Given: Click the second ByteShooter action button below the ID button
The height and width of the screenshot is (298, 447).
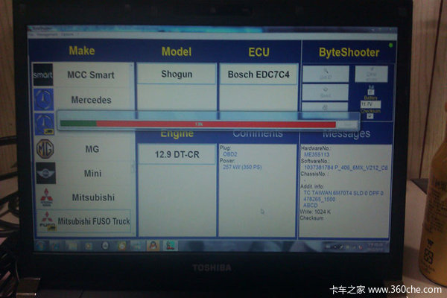Looking at the screenshot, I should point(326,92).
